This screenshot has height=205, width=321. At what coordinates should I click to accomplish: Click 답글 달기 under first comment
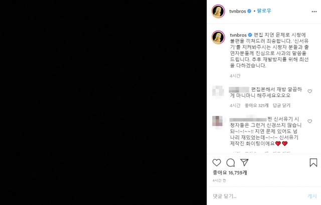coord(281,105)
